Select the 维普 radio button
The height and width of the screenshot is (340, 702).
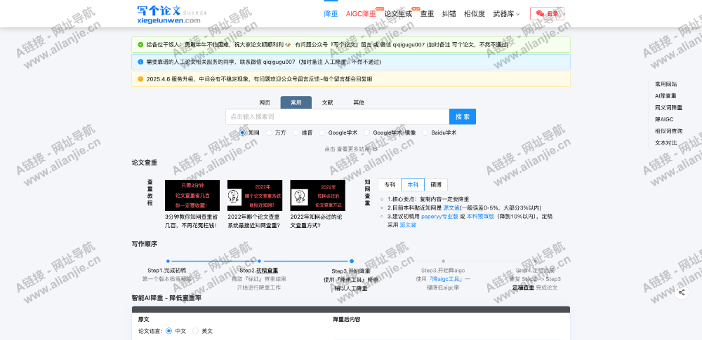(x=295, y=132)
